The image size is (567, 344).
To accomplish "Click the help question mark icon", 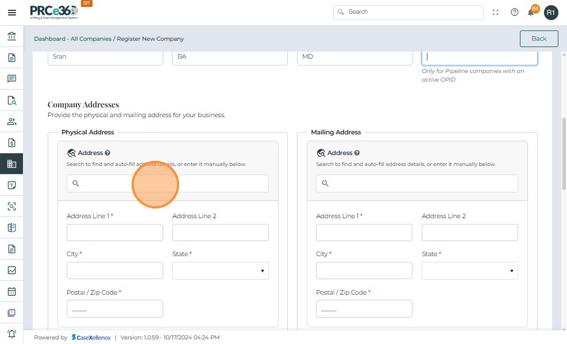I will coord(515,12).
